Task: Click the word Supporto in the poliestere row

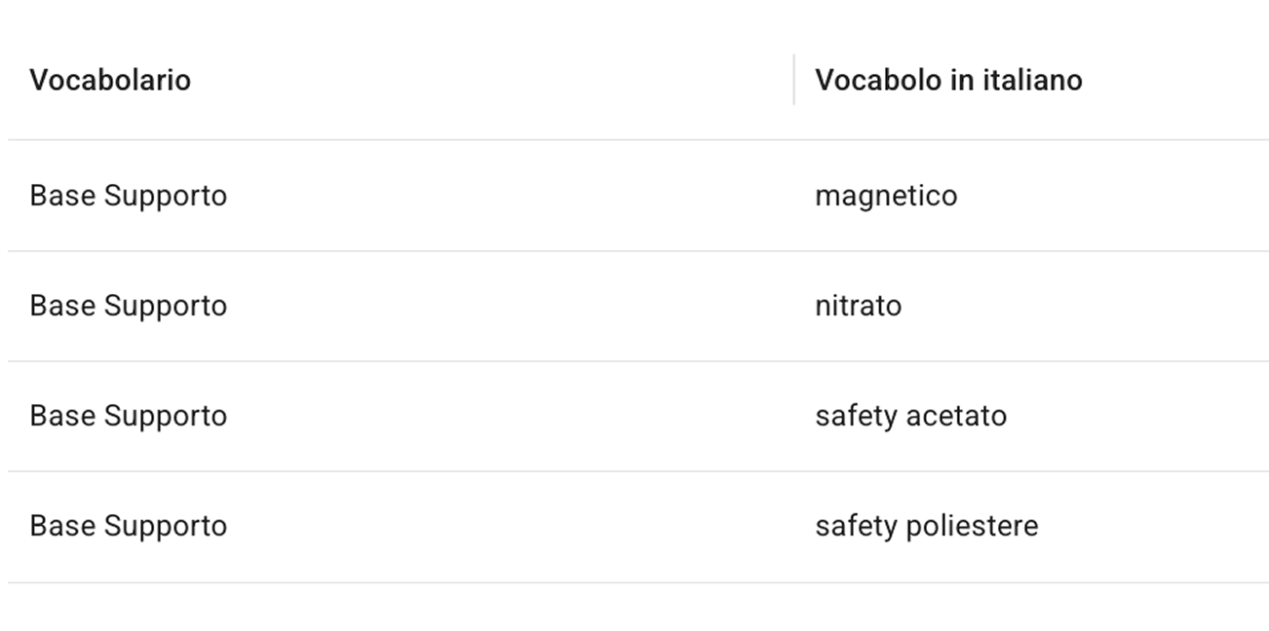Action: 165,526
